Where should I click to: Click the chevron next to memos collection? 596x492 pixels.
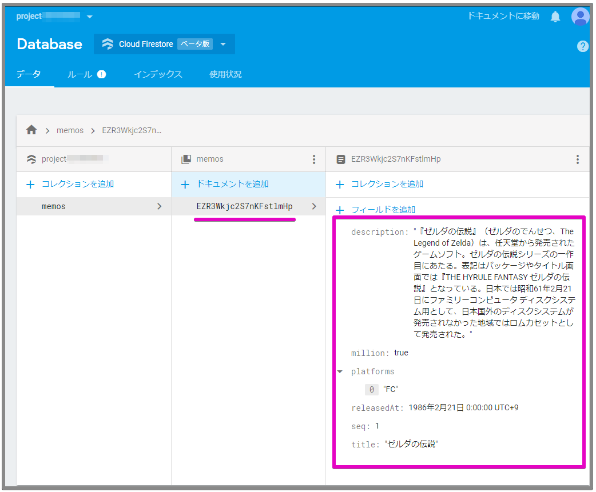(160, 206)
